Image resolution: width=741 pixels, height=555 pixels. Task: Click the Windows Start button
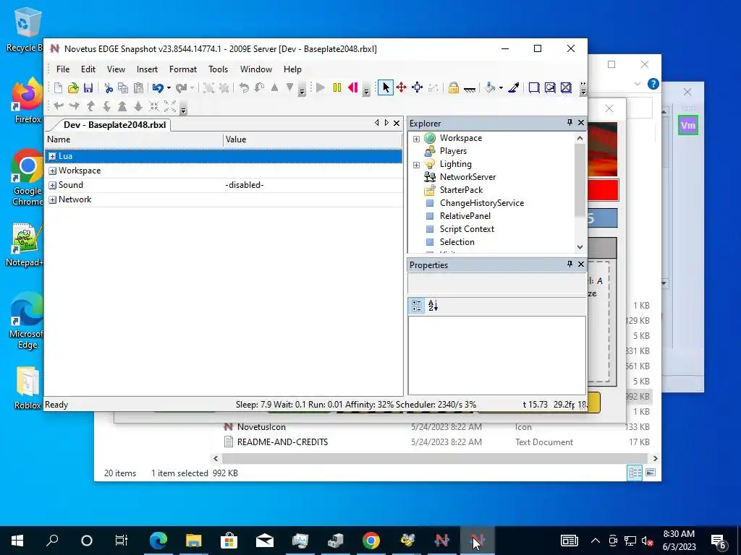click(x=17, y=541)
